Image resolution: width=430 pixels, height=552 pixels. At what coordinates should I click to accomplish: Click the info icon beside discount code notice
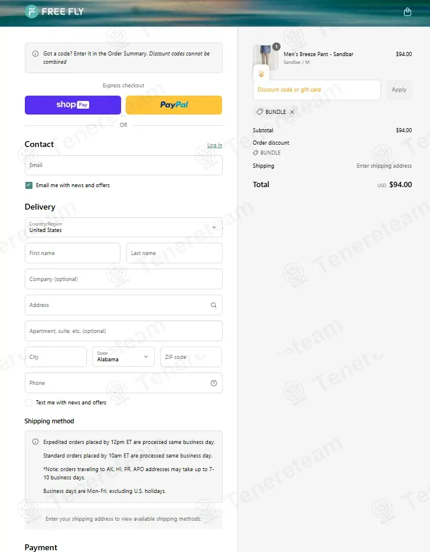(35, 54)
